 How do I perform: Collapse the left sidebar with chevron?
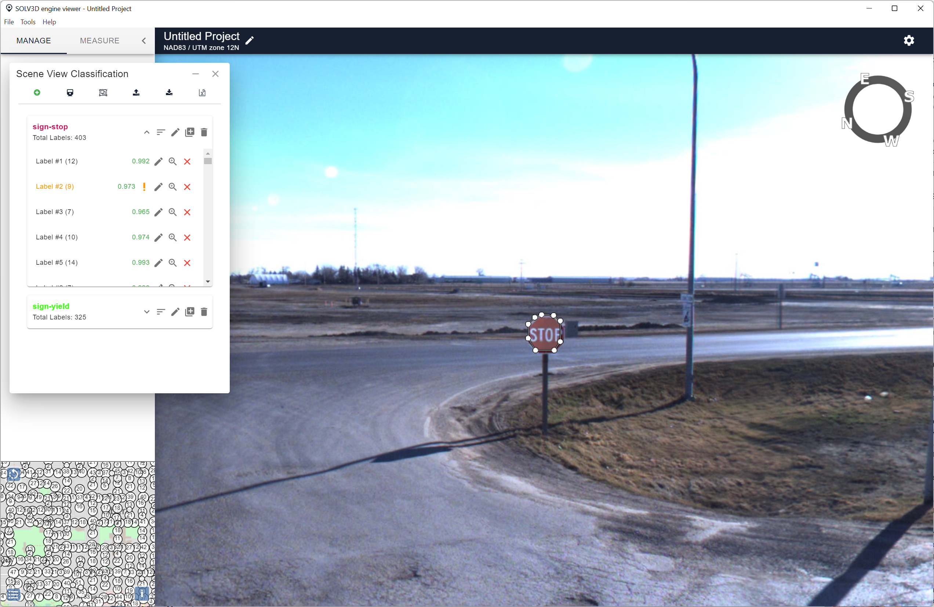point(144,41)
